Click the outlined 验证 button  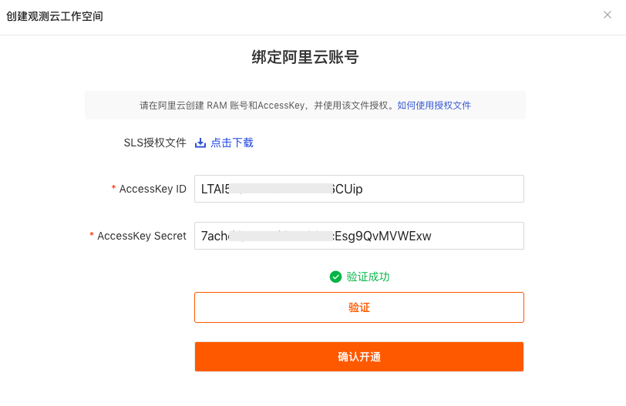(x=359, y=307)
